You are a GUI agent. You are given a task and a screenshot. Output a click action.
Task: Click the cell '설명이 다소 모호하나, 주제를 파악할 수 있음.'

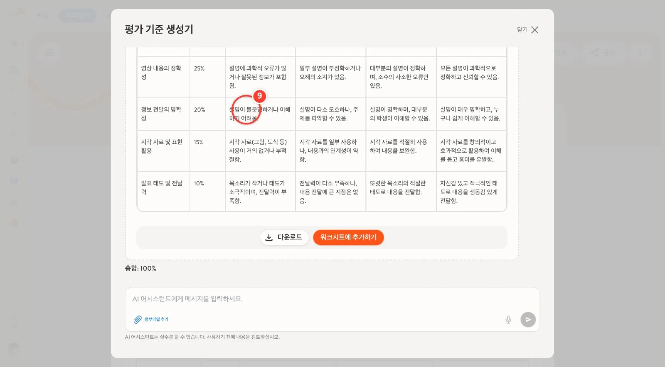(x=330, y=114)
